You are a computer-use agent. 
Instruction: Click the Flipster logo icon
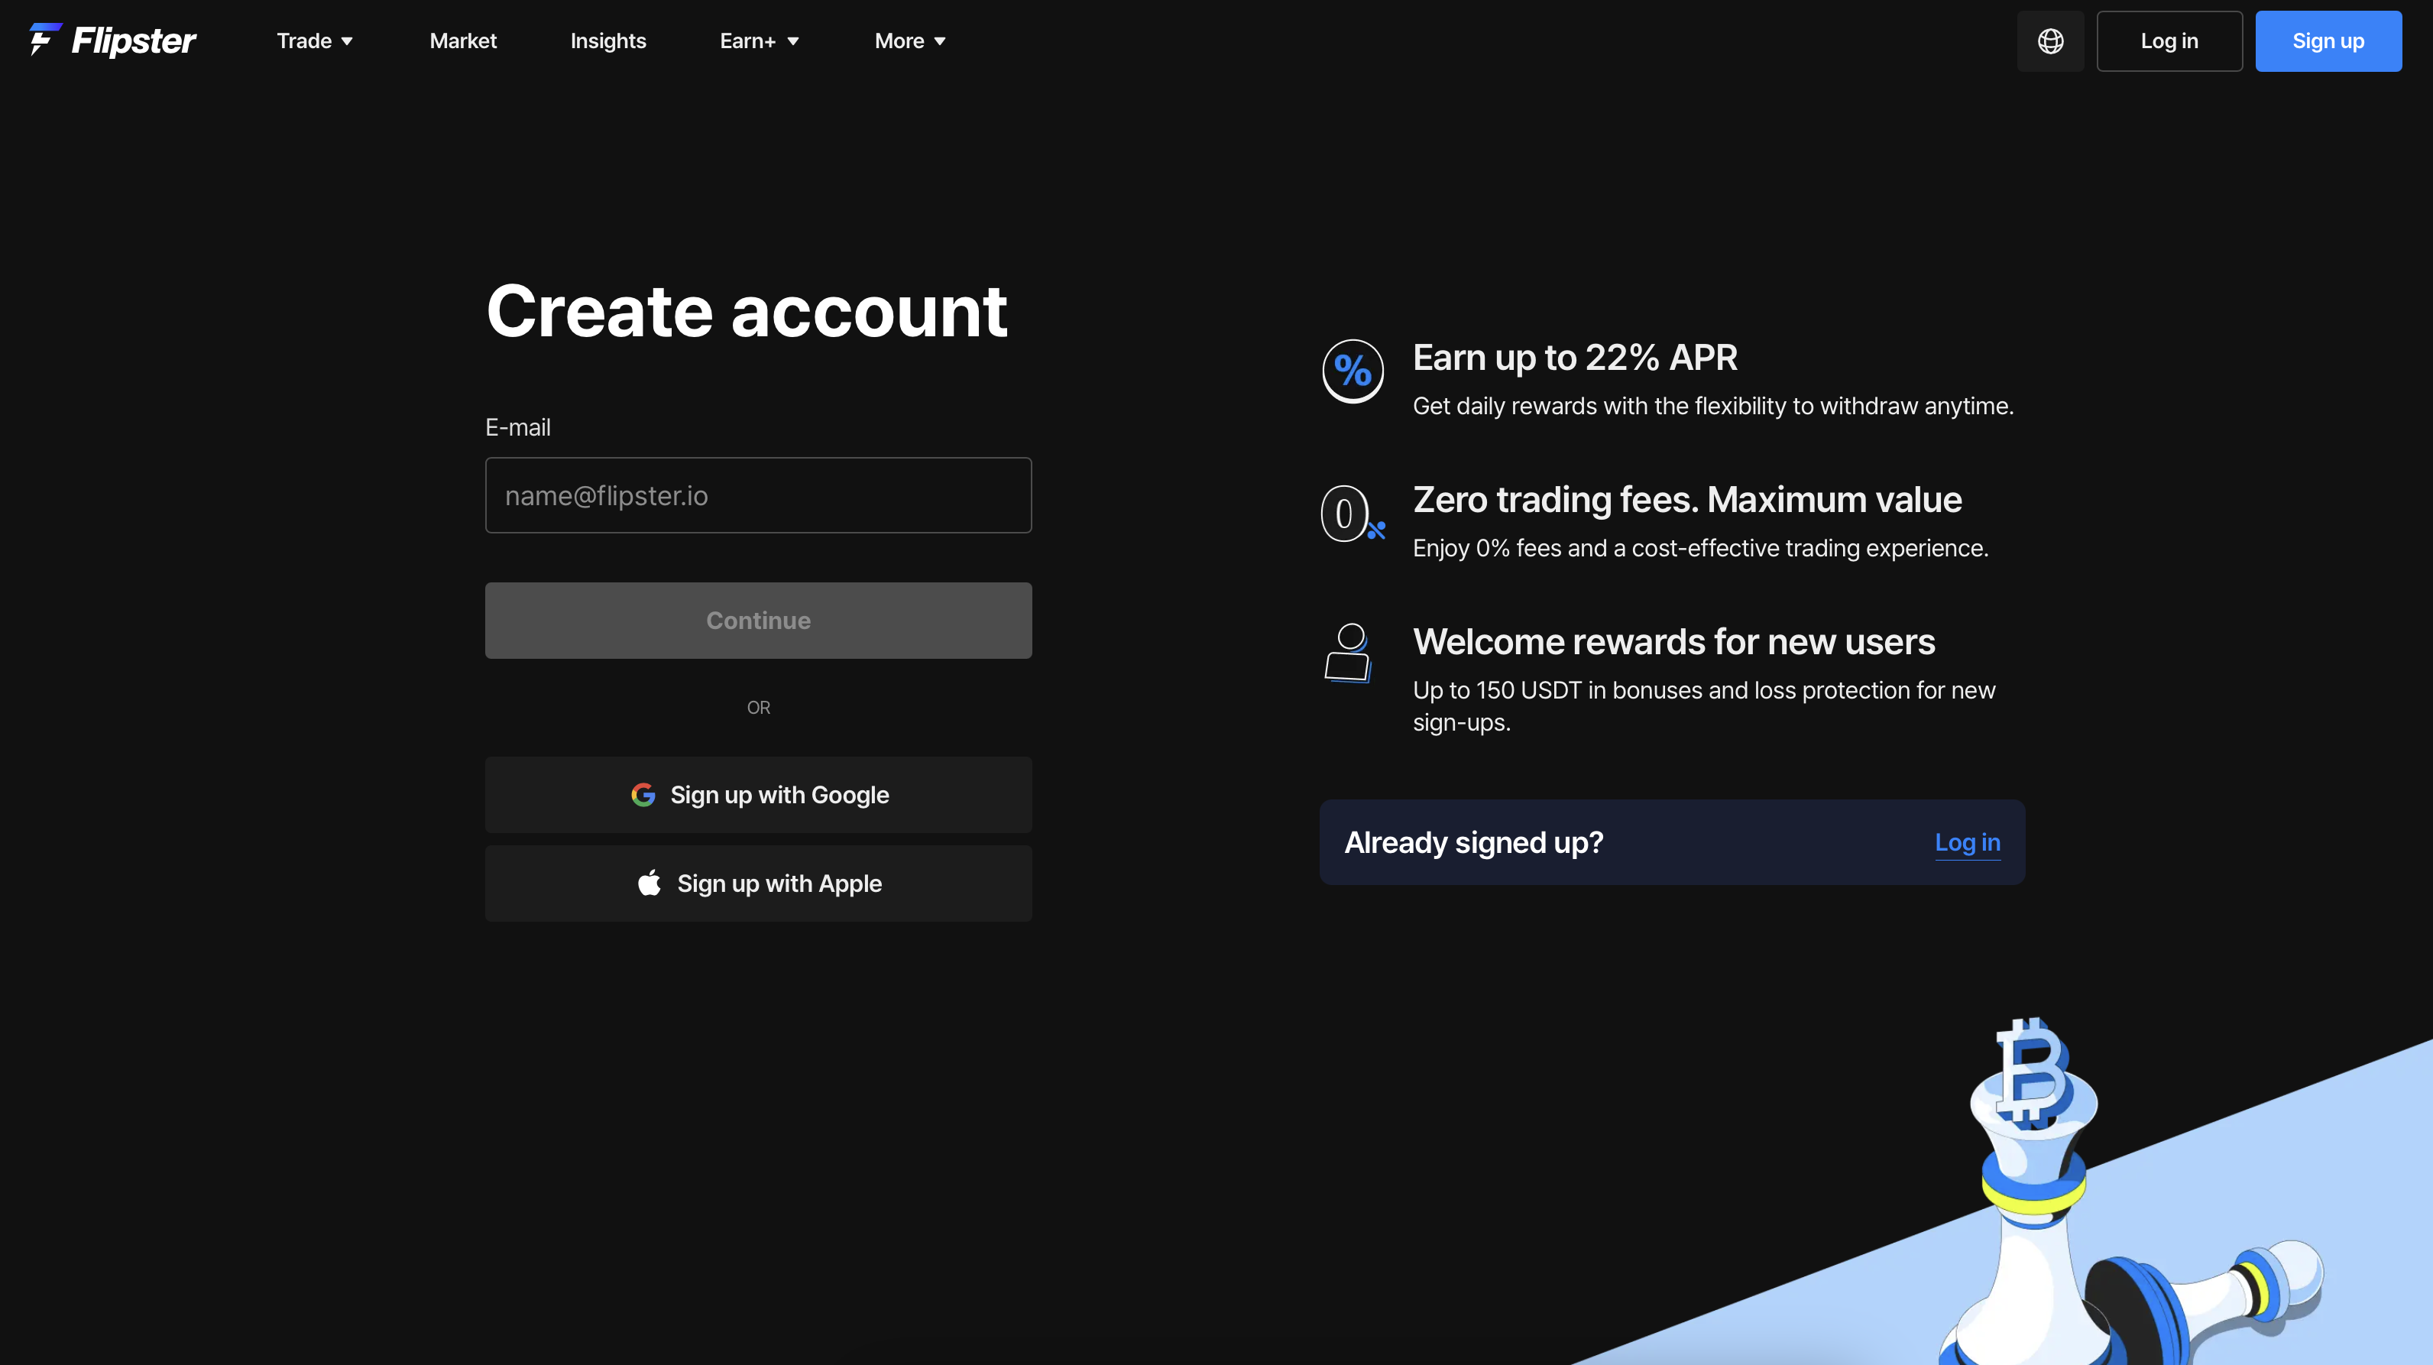tap(44, 40)
